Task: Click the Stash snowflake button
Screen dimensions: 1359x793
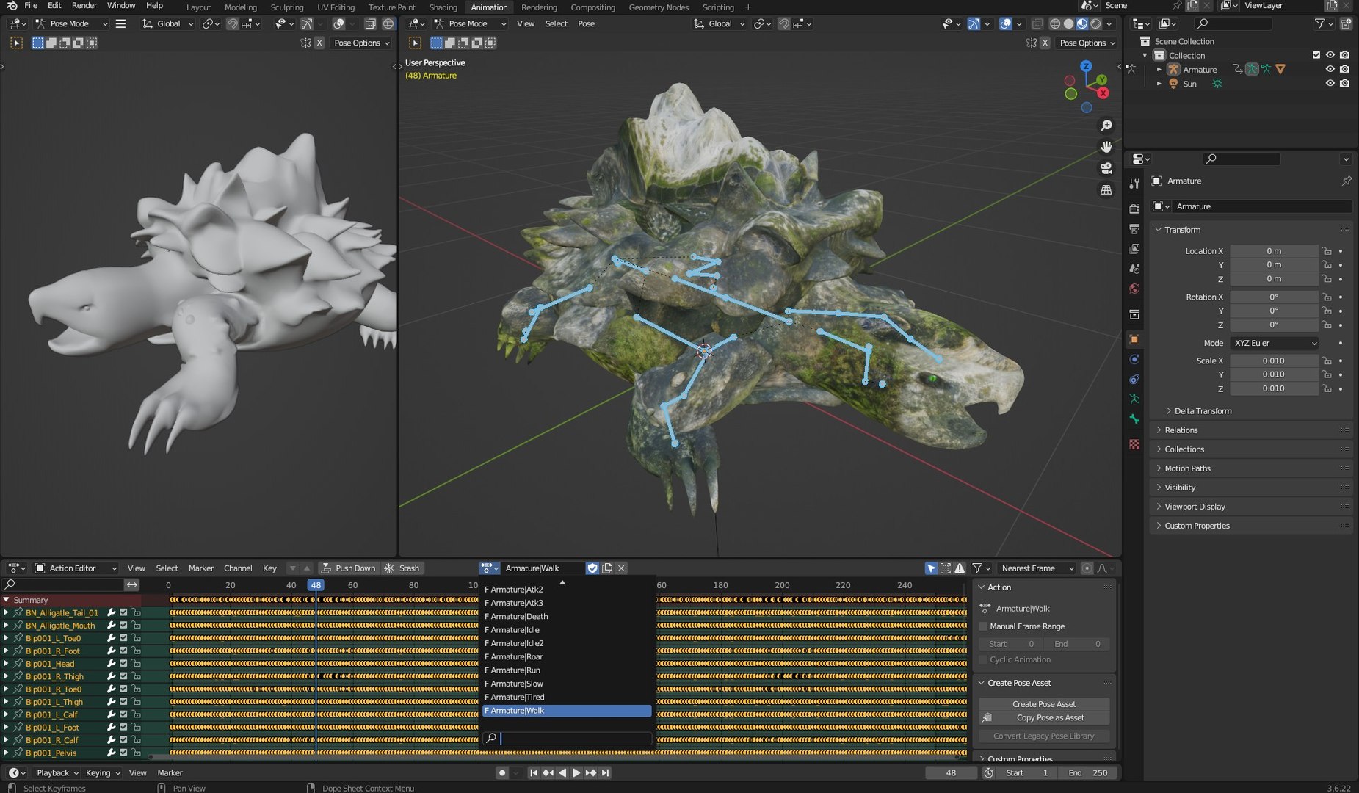Action: click(x=402, y=568)
